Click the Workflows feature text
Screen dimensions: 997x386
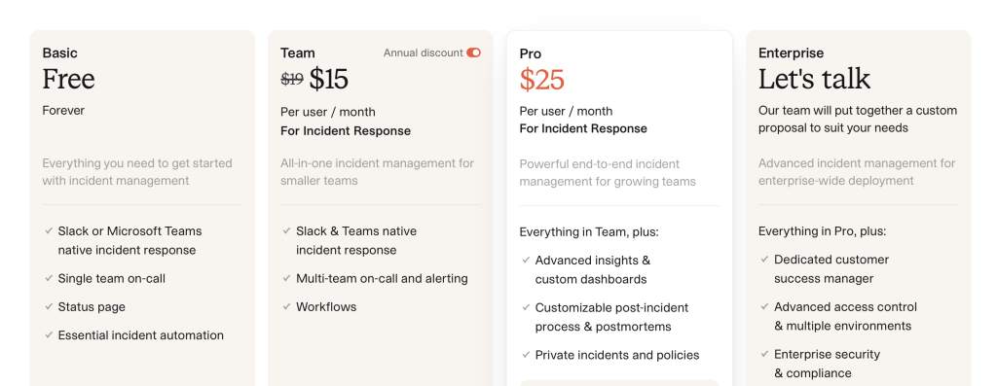pos(326,306)
